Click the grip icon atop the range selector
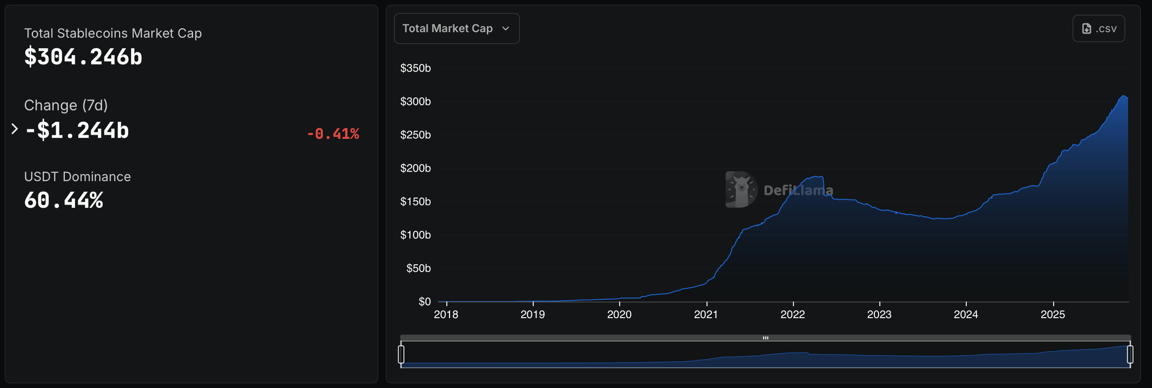Image resolution: width=1152 pixels, height=388 pixels. pyautogui.click(x=765, y=338)
